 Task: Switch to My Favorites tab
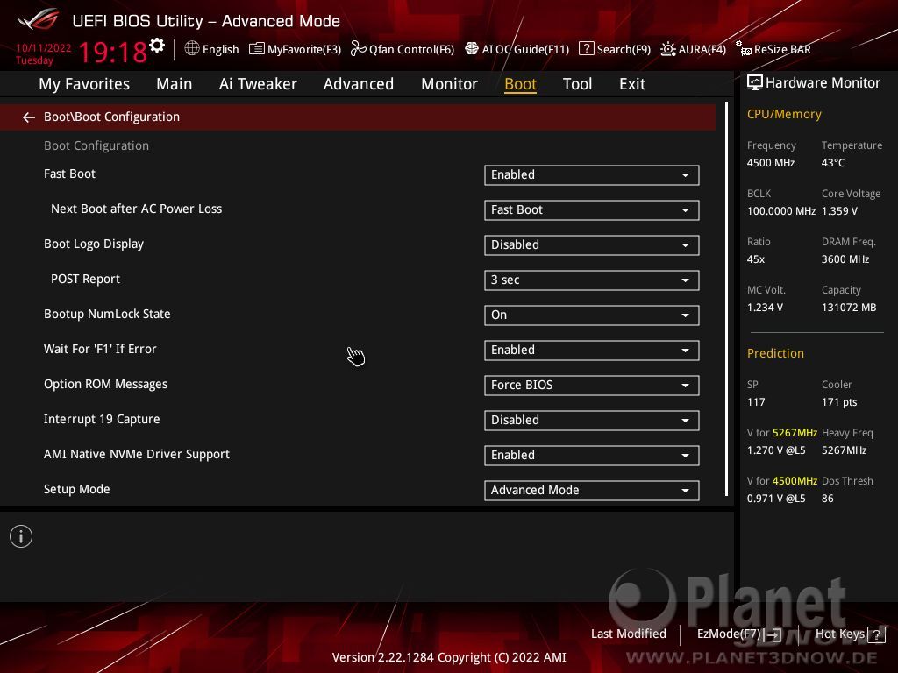tap(84, 84)
